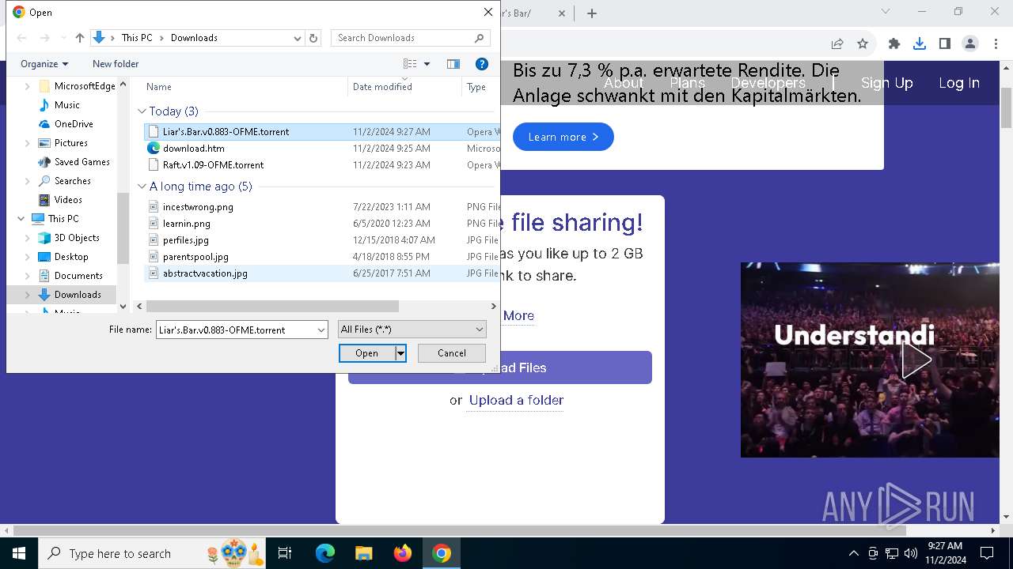Click Sign Up in site header
The image size is (1013, 569).
(887, 83)
